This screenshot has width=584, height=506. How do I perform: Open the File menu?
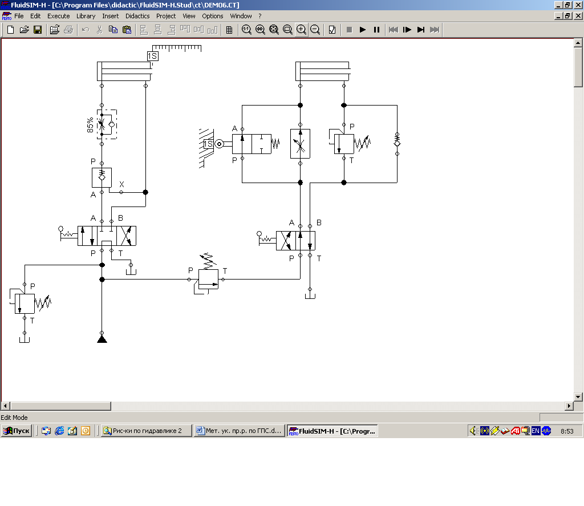click(x=19, y=16)
